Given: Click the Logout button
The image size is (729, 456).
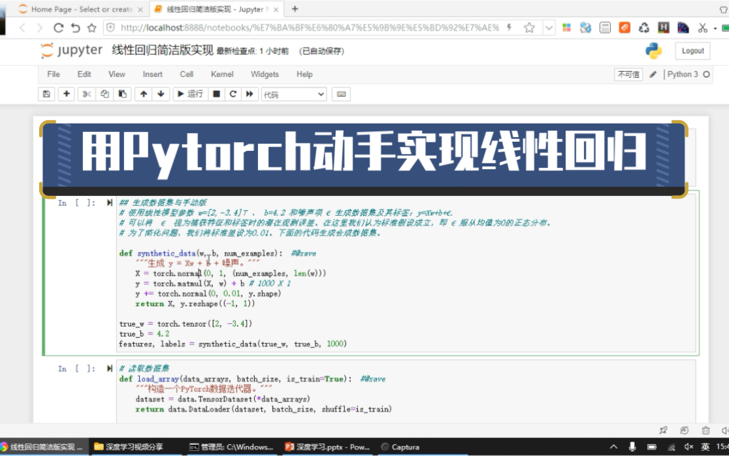Looking at the screenshot, I should (692, 50).
